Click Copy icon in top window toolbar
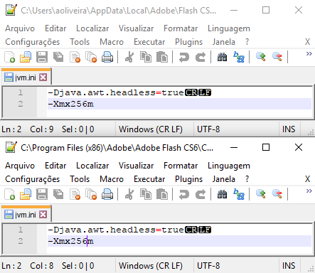 point(146,57)
